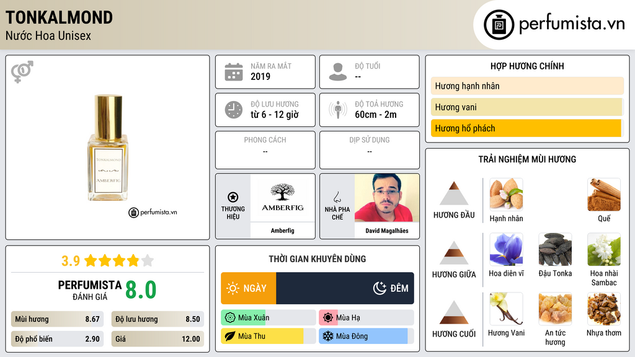Select the Hoa diên vĩ iris note image
This screenshot has height=357, width=635.
pyautogui.click(x=506, y=249)
